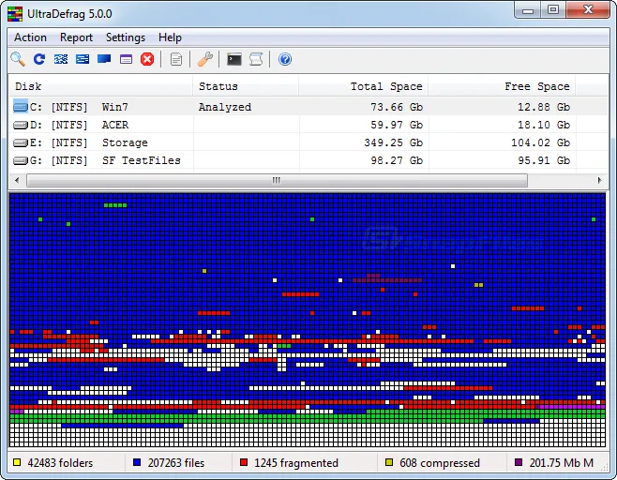Click the UltraDefrag title bar logo
617x480 pixels.
click(x=15, y=14)
